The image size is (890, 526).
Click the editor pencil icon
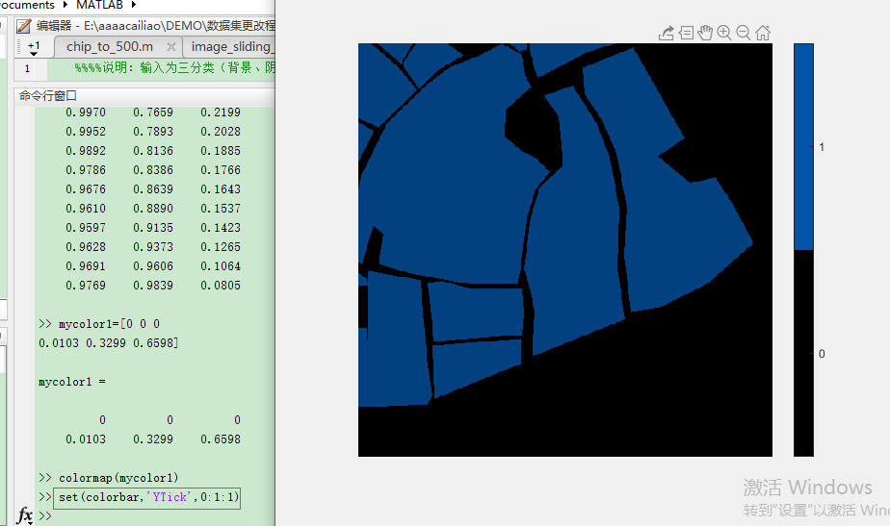click(x=23, y=26)
